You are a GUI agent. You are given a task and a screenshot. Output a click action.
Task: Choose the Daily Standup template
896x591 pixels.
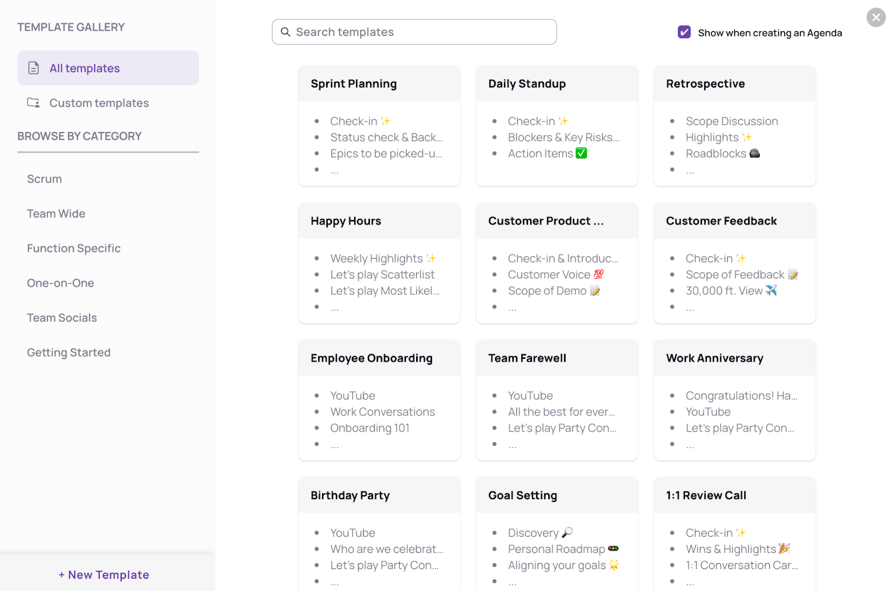557,126
